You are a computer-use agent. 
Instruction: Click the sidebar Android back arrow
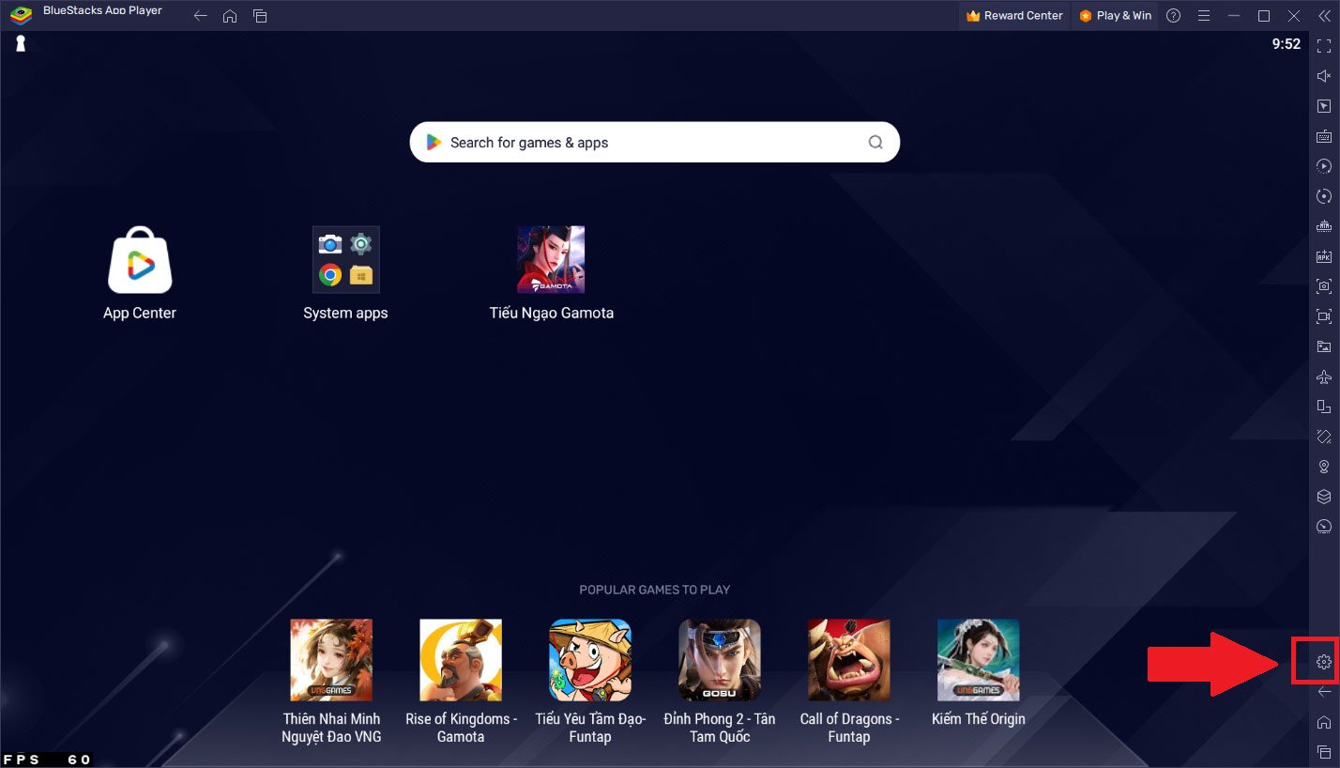1323,692
